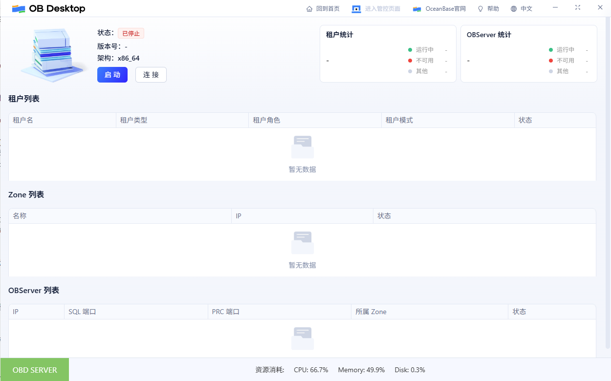Screen dimensions: 611x381
Task: Select the home icon beside 回到首页
Action: [x=310, y=8]
